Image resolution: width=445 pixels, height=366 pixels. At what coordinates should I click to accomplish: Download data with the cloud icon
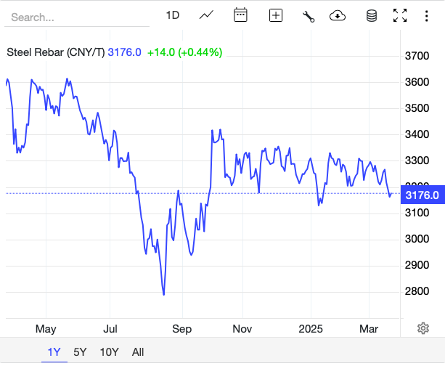(x=338, y=15)
